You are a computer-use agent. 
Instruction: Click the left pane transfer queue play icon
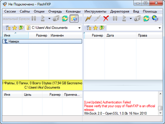tap(43, 19)
